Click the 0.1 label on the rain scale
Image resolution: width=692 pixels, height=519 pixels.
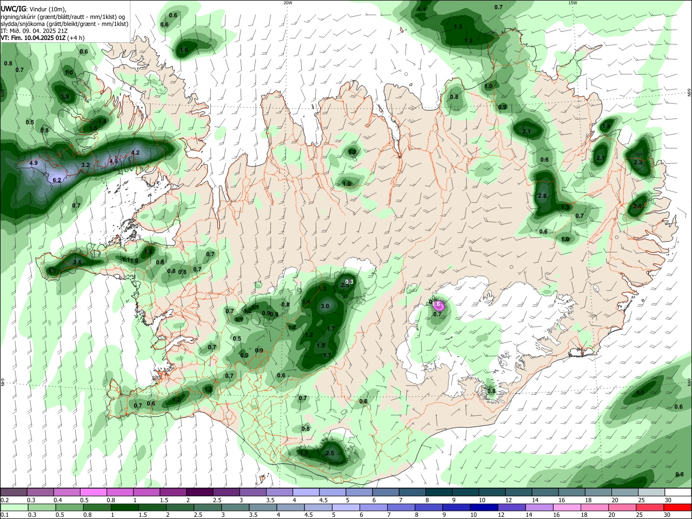click(x=4, y=515)
